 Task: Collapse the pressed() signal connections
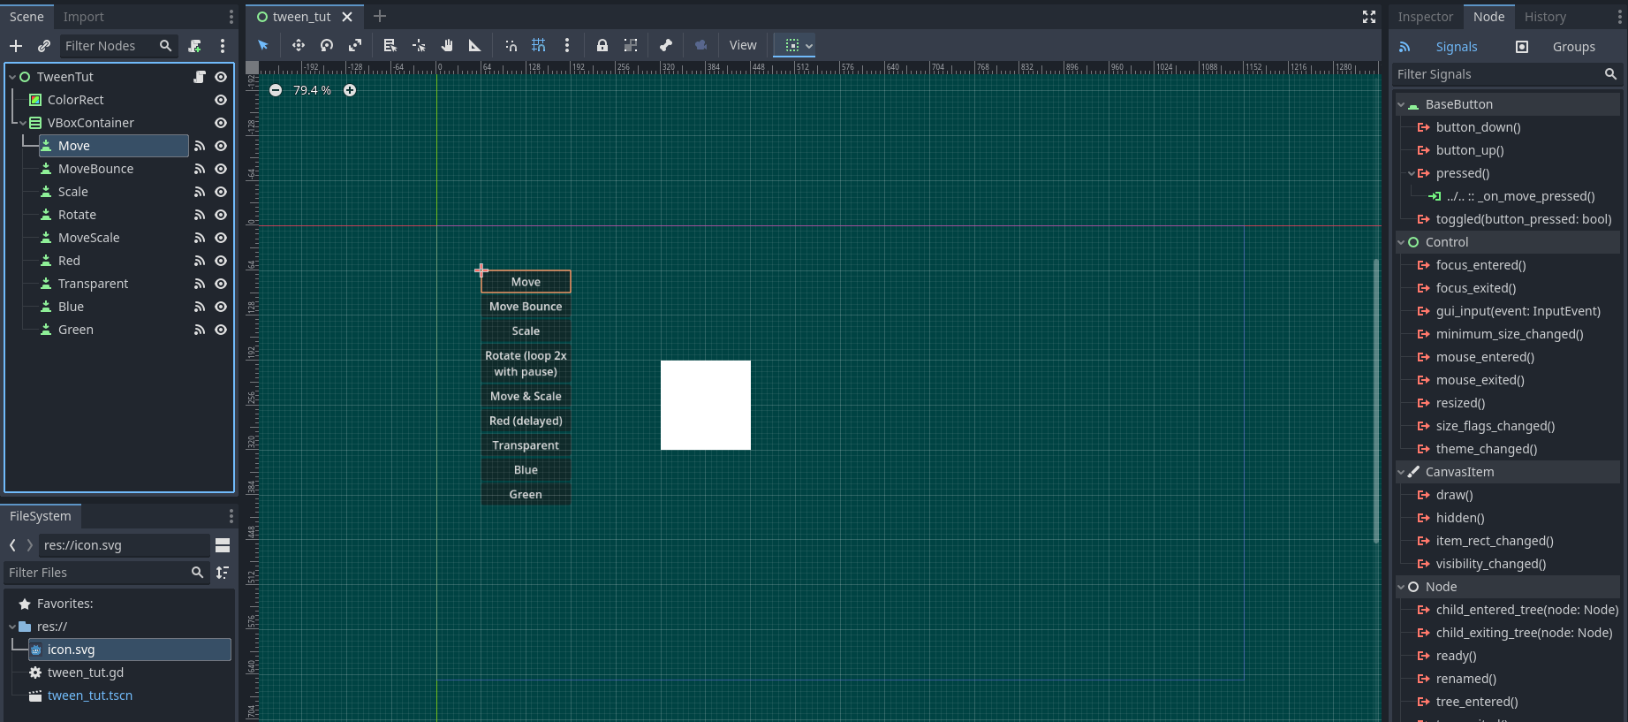click(x=1412, y=173)
